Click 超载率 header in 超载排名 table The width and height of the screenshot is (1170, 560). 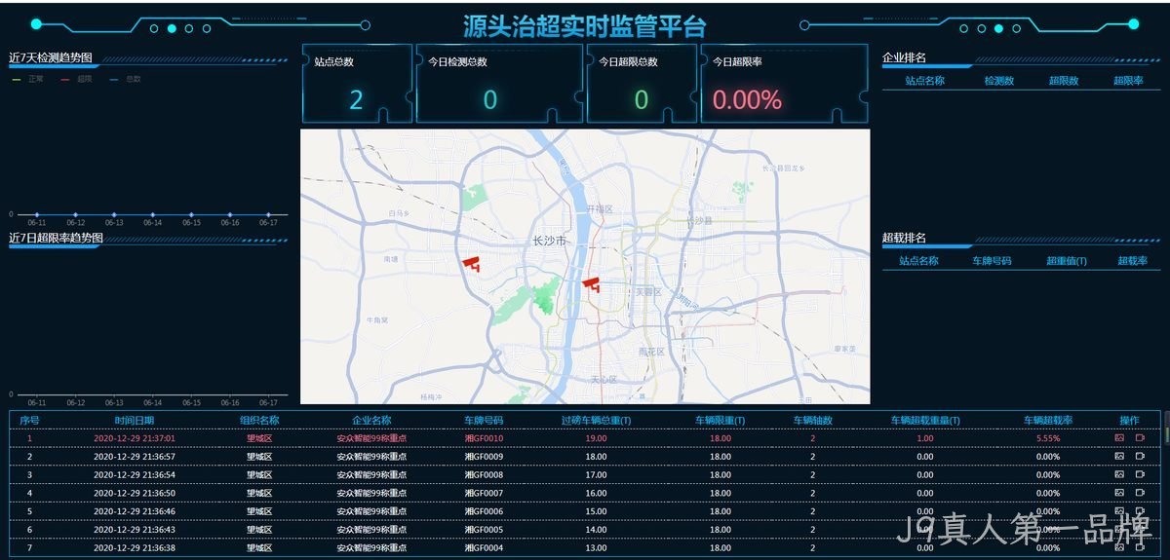(1133, 261)
